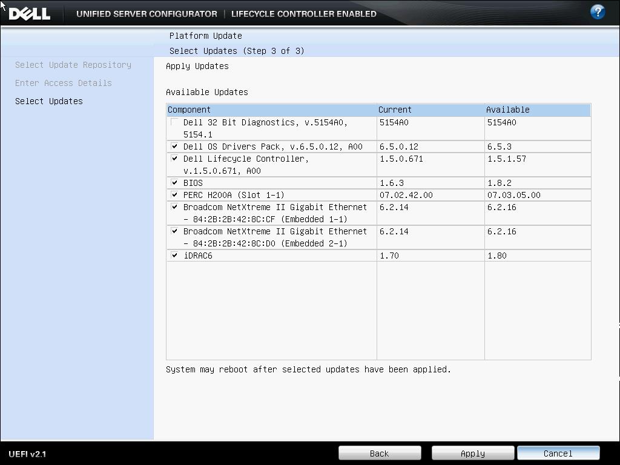Click Dell Lifecycle Controller component name
Screen dimensions: 620x465
pyautogui.click(x=246, y=165)
